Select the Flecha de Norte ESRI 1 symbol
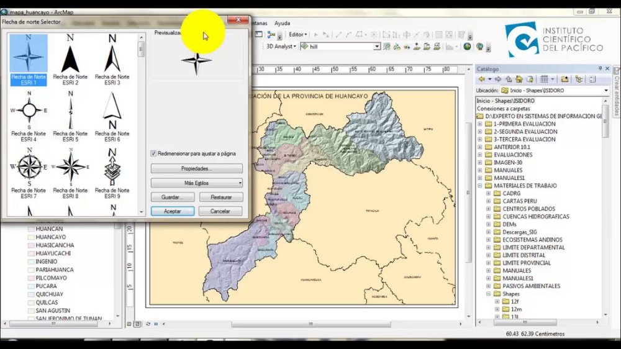621x349 pixels. pyautogui.click(x=29, y=60)
